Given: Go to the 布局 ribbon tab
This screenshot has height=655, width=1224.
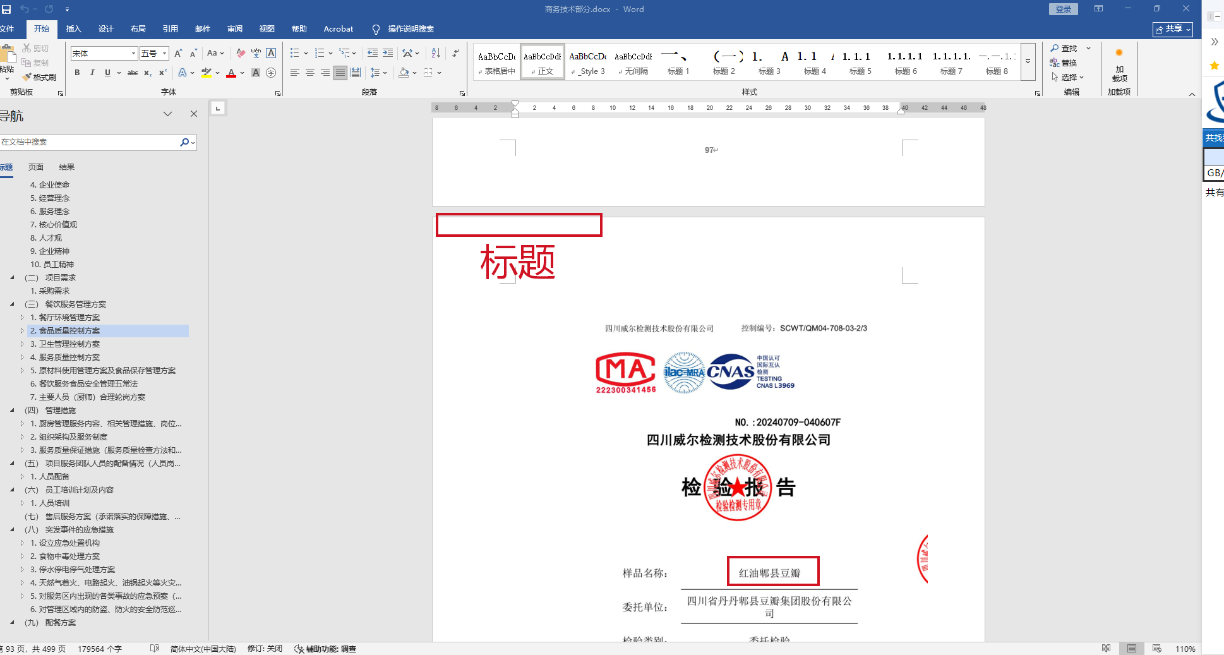Looking at the screenshot, I should (x=138, y=29).
